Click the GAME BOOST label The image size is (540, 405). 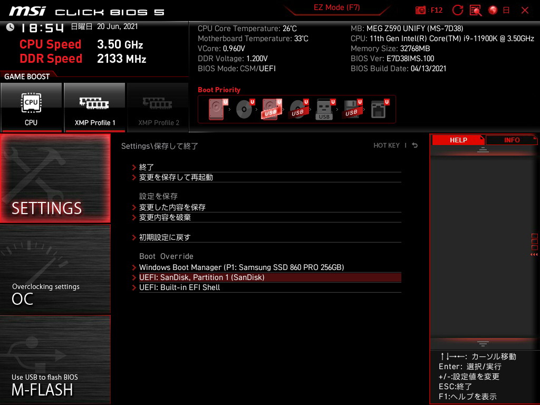tap(27, 76)
